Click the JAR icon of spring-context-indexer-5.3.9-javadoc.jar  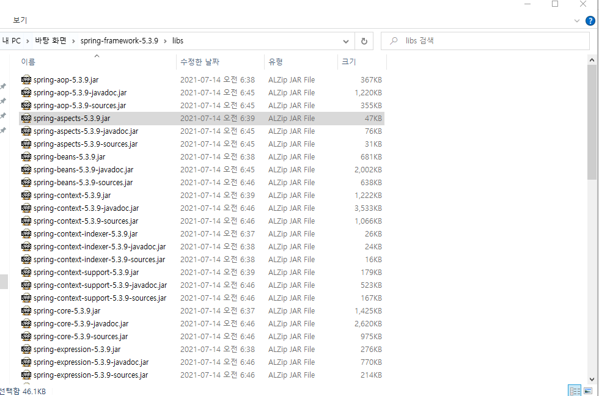pos(26,247)
